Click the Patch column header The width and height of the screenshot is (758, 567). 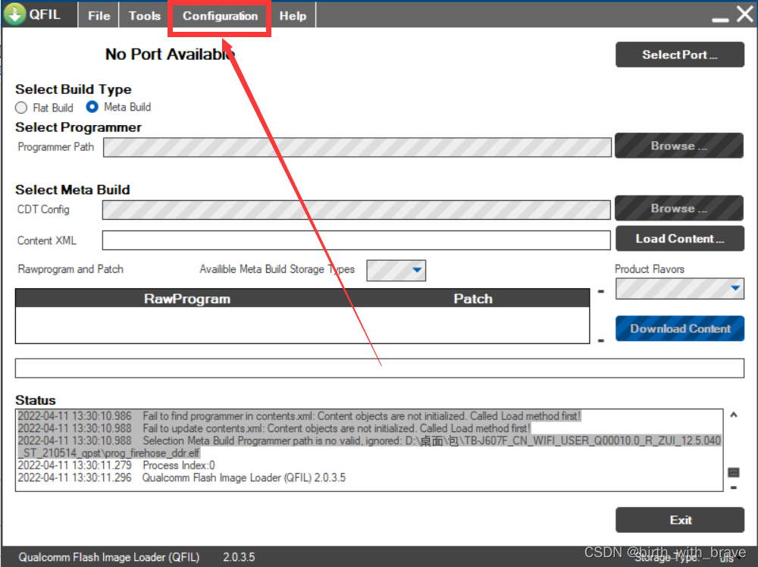click(473, 299)
